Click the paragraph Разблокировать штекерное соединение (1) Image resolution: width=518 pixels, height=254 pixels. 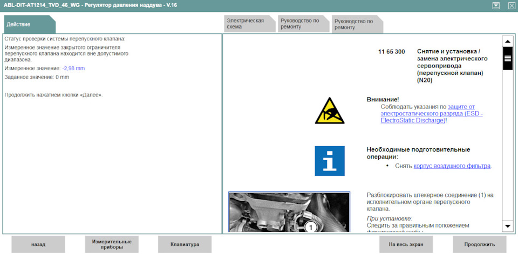pos(430,202)
